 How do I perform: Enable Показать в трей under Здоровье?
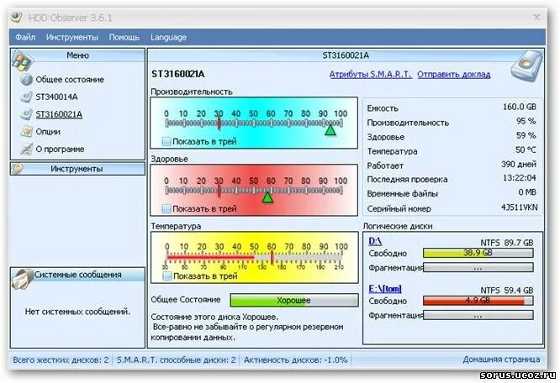[x=166, y=209]
